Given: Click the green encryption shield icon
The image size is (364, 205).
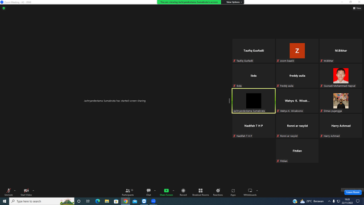Looking at the screenshot, I should tap(4, 8).
